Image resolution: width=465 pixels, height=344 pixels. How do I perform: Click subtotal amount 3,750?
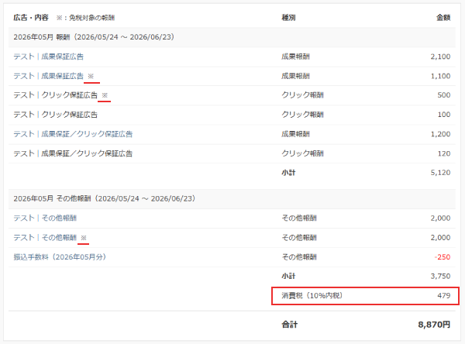pyautogui.click(x=441, y=276)
